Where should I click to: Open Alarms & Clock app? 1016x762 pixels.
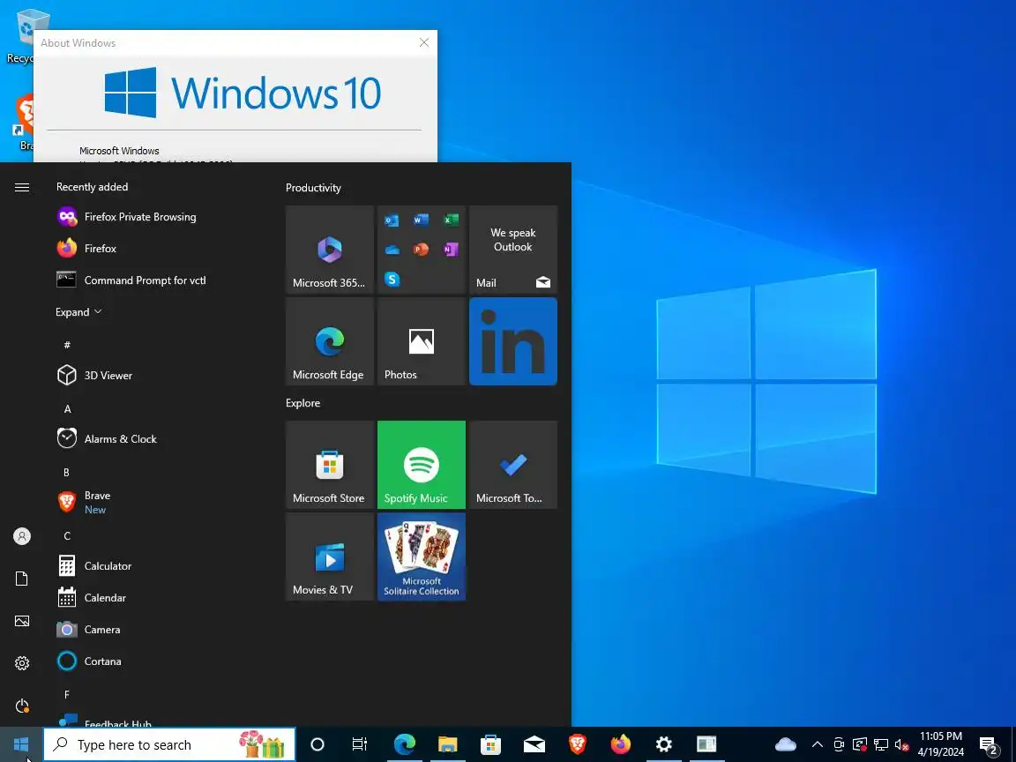(x=158, y=438)
